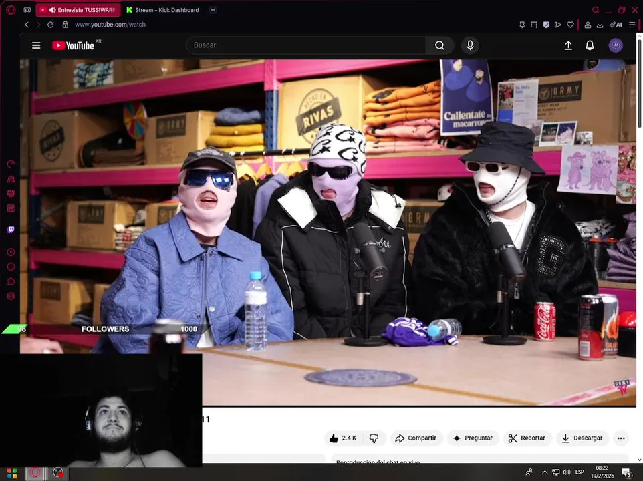Viewport: 643px width, 481px height.
Task: Open the YouTube upload/create icon
Action: (x=568, y=45)
